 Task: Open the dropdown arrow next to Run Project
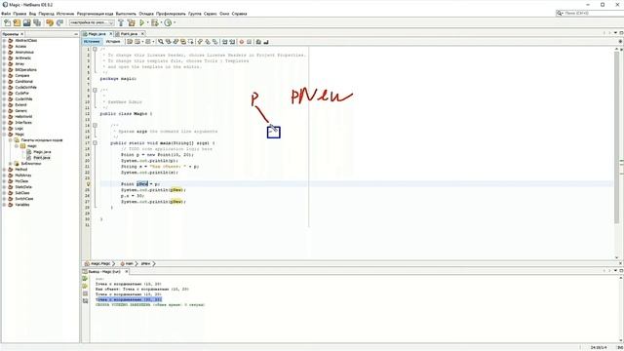pyautogui.click(x=147, y=22)
